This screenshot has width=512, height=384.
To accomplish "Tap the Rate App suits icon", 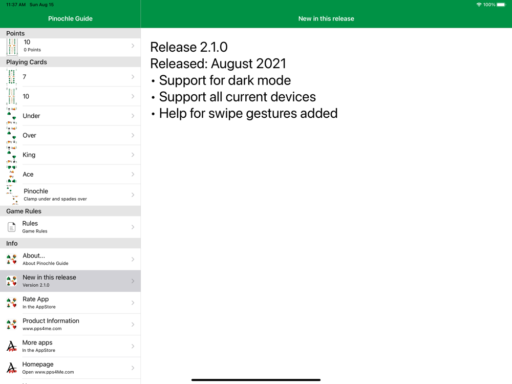I will (11, 303).
